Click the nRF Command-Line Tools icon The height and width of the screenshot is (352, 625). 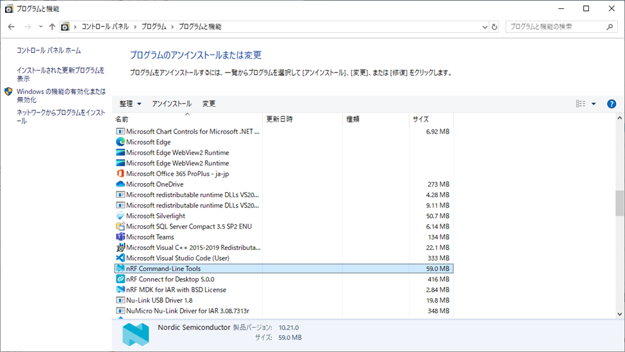point(120,268)
